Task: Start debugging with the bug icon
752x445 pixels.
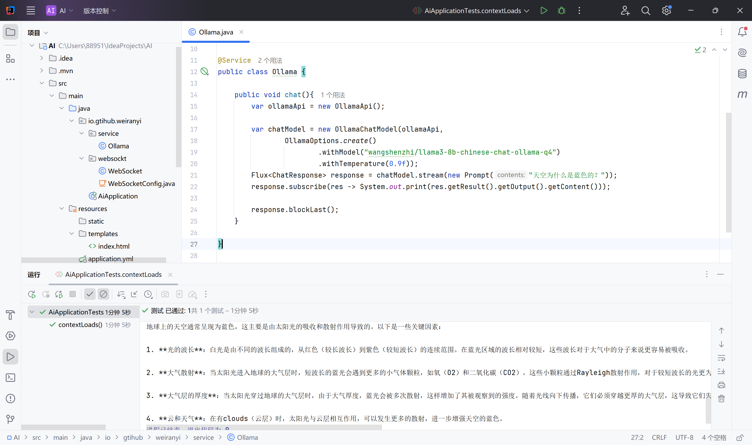Action: click(561, 10)
